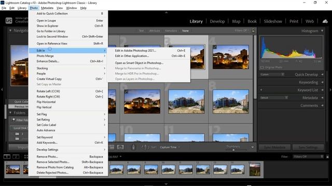Switch to the Slideshow module
This screenshot has width=332, height=186.
[273, 21]
